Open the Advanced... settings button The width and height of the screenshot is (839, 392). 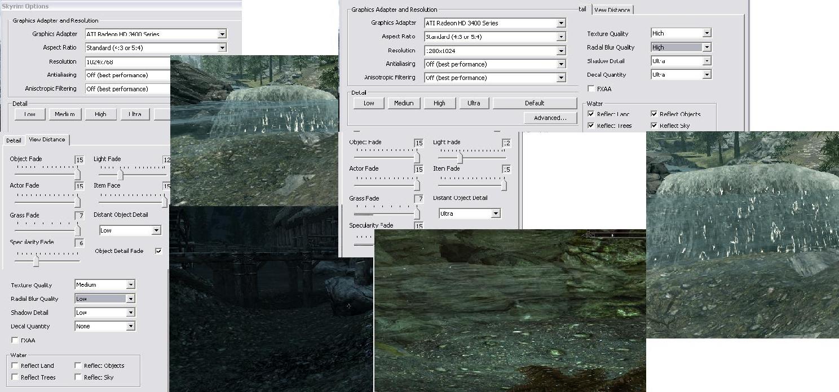coord(550,118)
